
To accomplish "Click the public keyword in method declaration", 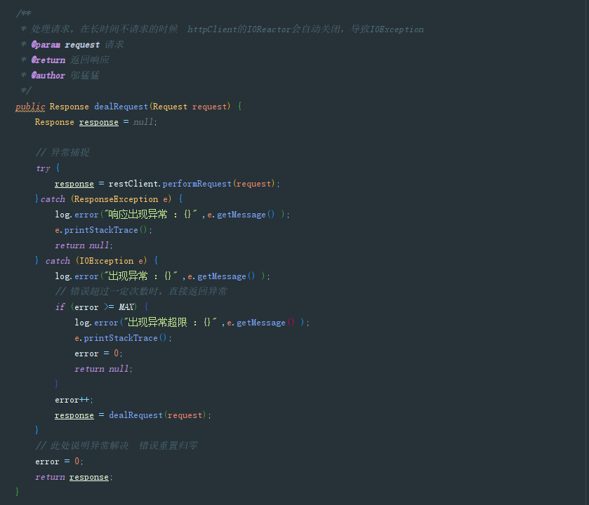I will (x=30, y=107).
